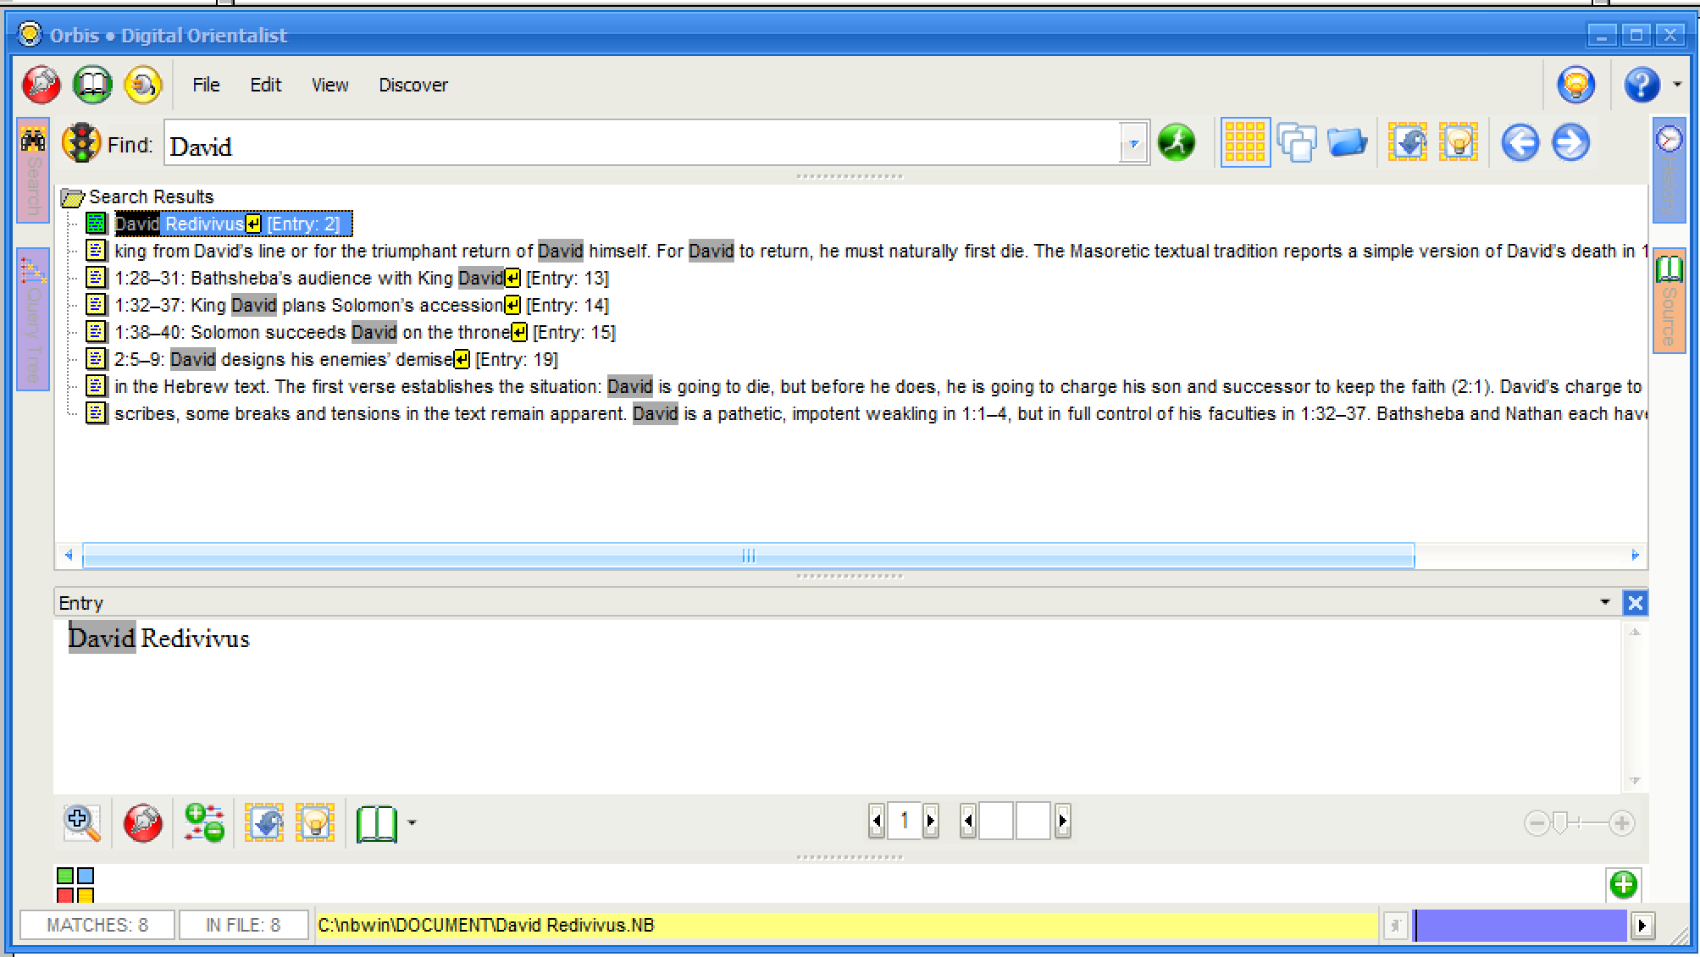Image resolution: width=1700 pixels, height=957 pixels.
Task: Click the magnifier zoom icon below entry
Action: point(81,821)
